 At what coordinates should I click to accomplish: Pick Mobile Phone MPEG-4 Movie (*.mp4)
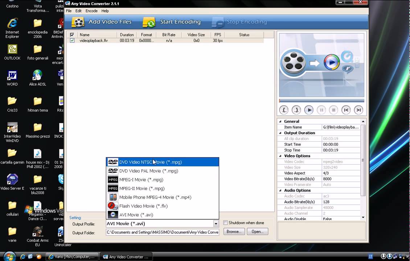163,197
